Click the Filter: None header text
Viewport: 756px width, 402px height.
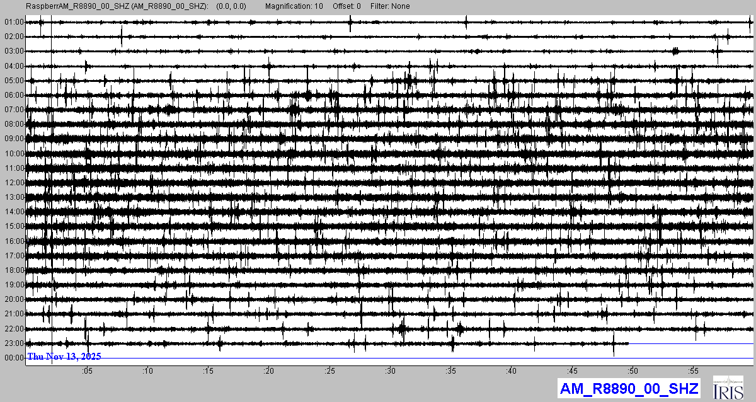coord(389,6)
